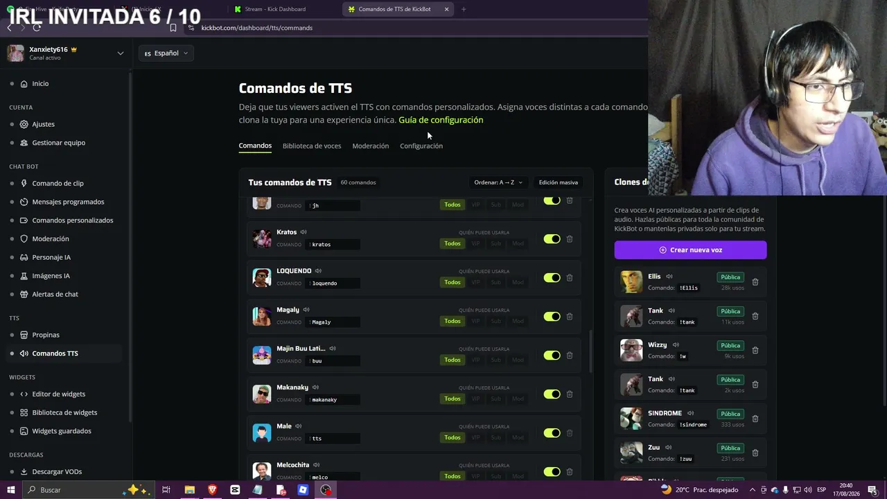Reload the page with the browser refresh icon
Screen dimensions: 887x499
(37, 28)
